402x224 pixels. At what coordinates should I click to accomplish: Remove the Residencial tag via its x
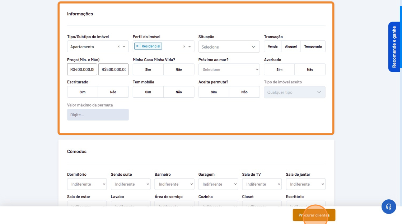pyautogui.click(x=137, y=46)
